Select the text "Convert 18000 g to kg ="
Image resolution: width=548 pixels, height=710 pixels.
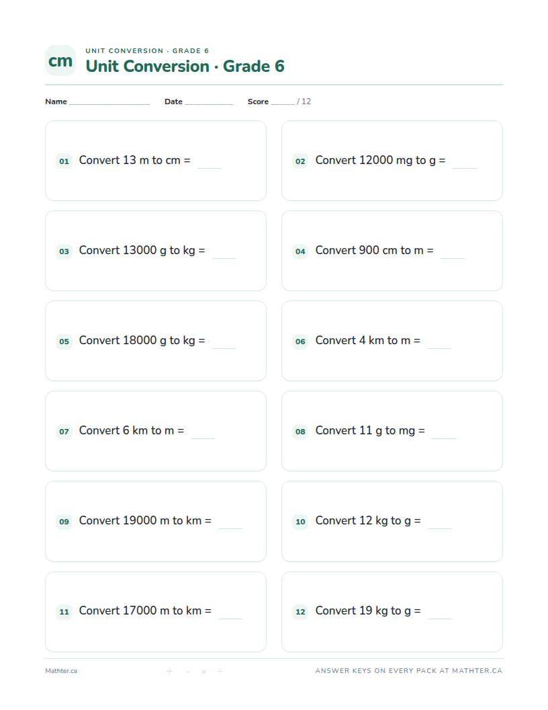[x=142, y=340]
